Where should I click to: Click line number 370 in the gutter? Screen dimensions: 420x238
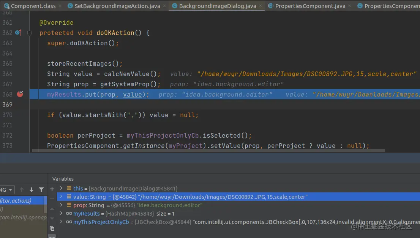tap(8, 115)
